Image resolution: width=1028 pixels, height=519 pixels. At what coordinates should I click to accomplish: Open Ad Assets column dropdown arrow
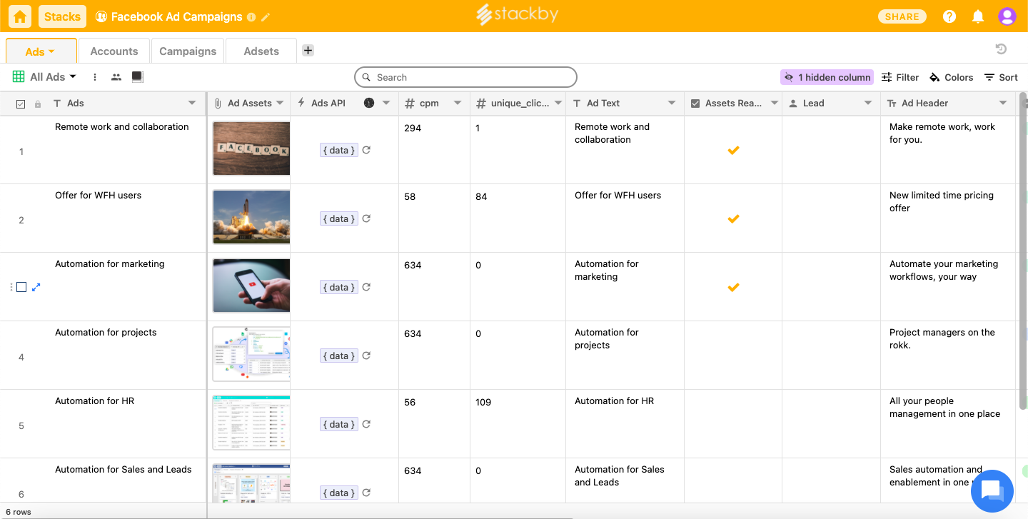point(280,103)
